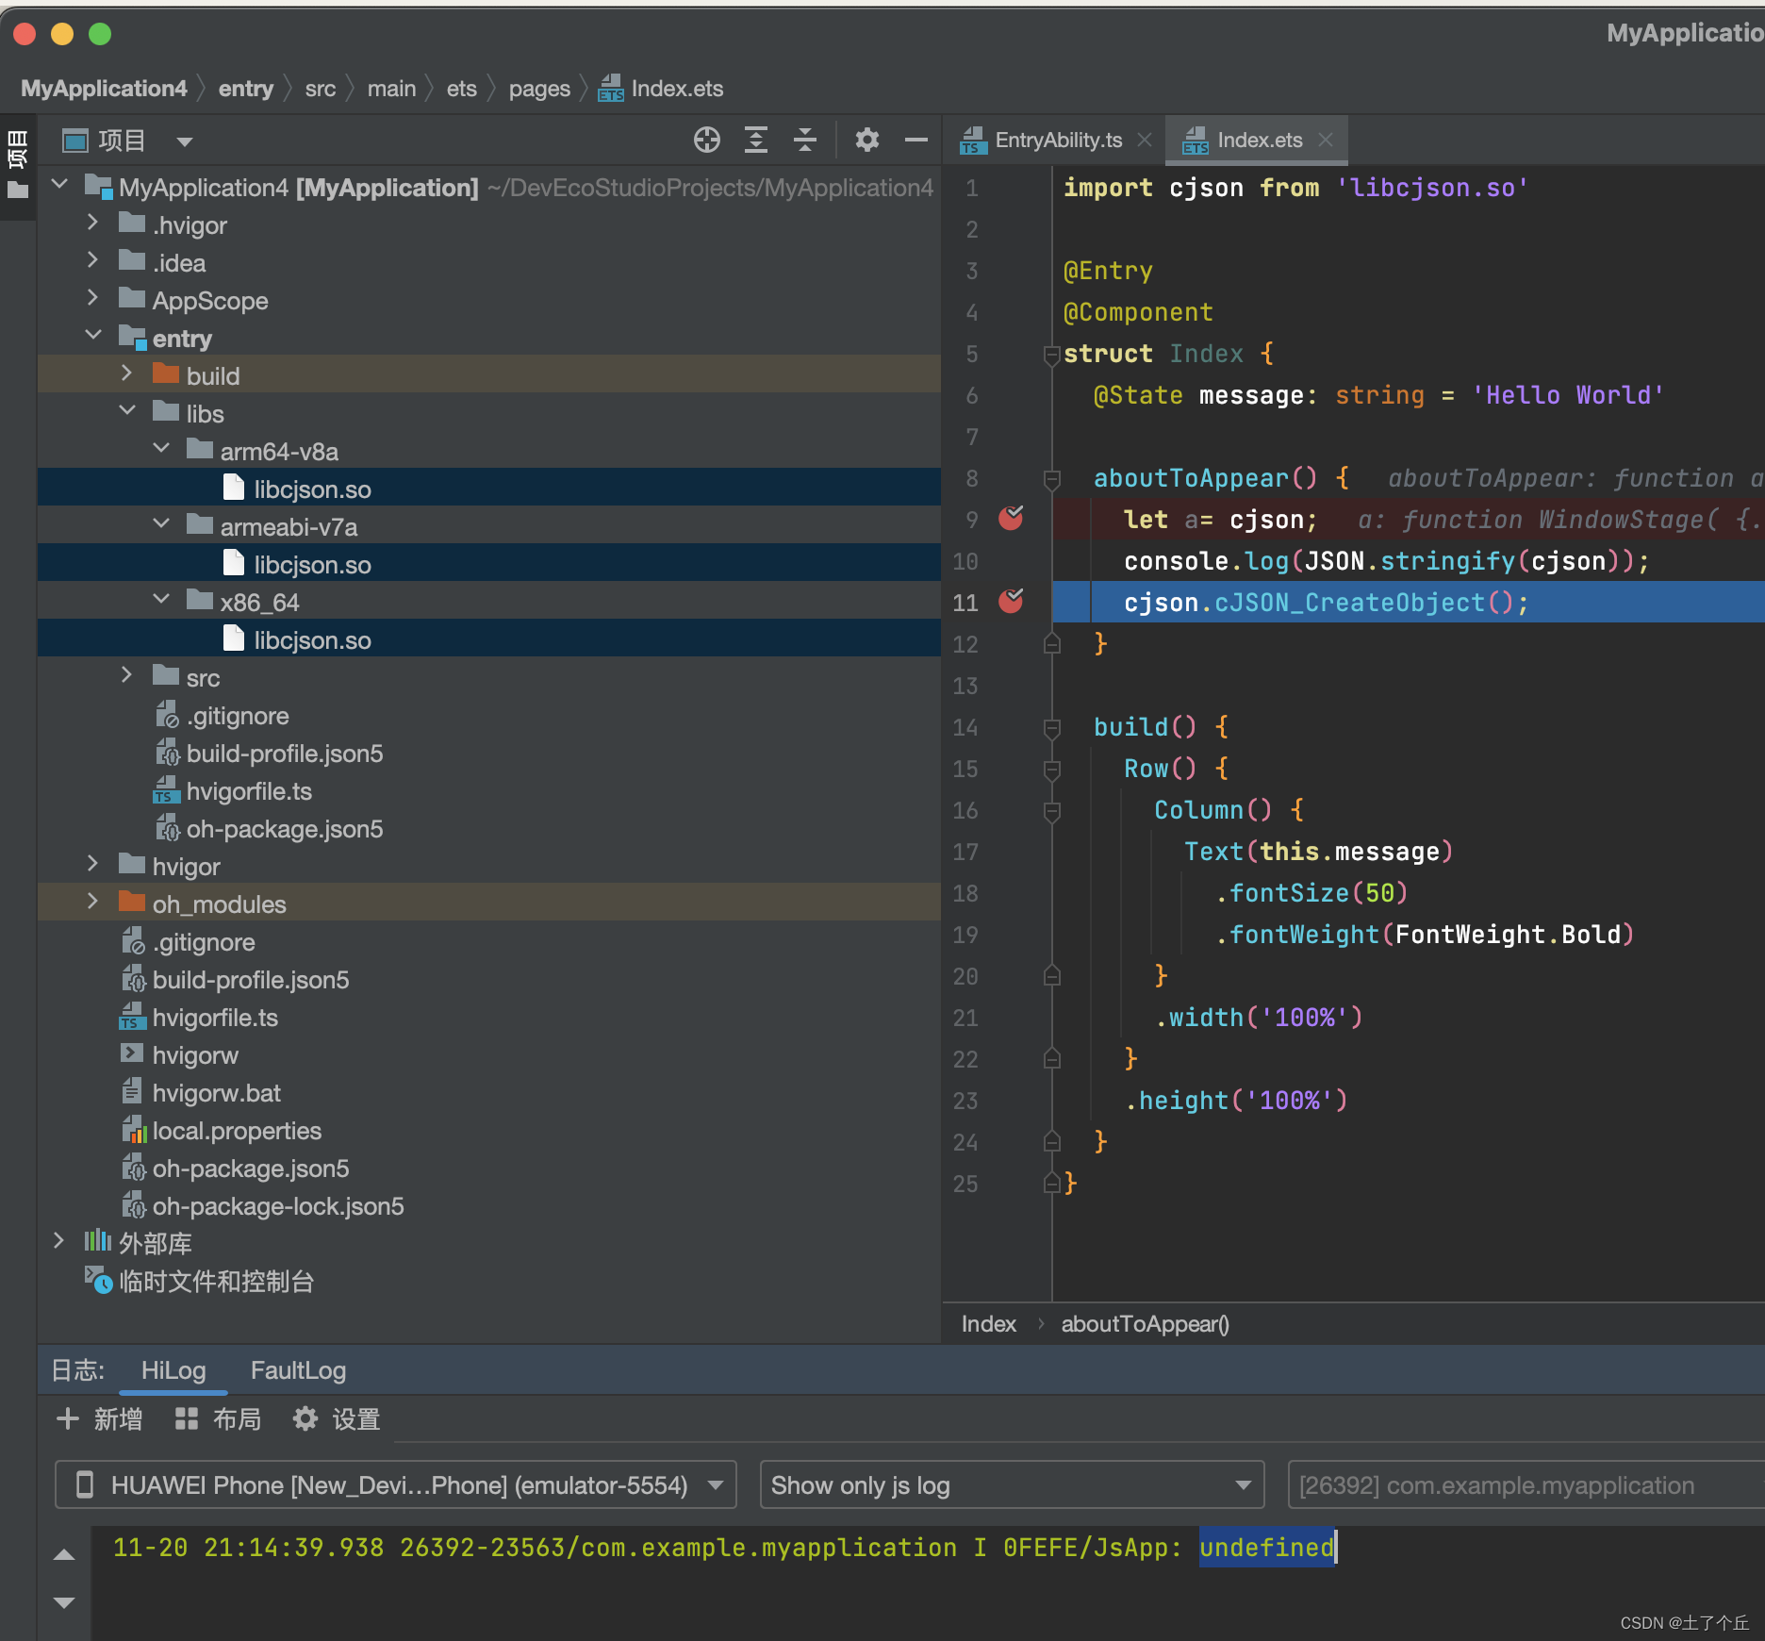Open the local.properties file
This screenshot has width=1765, height=1641.
(237, 1131)
